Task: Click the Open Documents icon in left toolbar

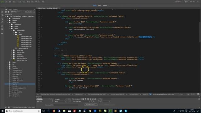Action: point(2,12)
